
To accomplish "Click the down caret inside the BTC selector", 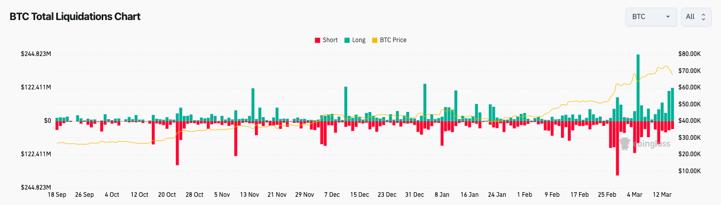I will click(668, 17).
